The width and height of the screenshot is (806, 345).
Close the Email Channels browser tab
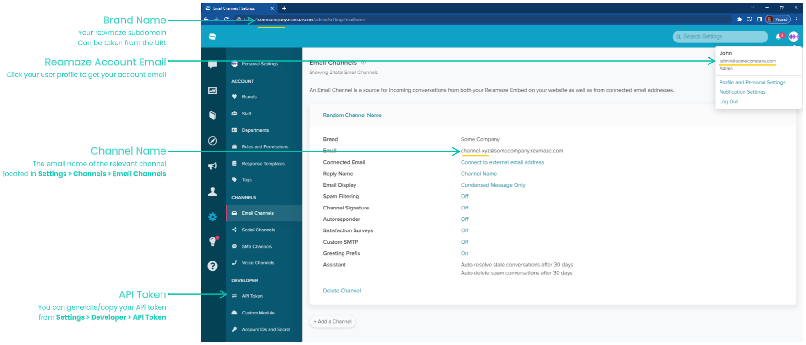(x=272, y=8)
